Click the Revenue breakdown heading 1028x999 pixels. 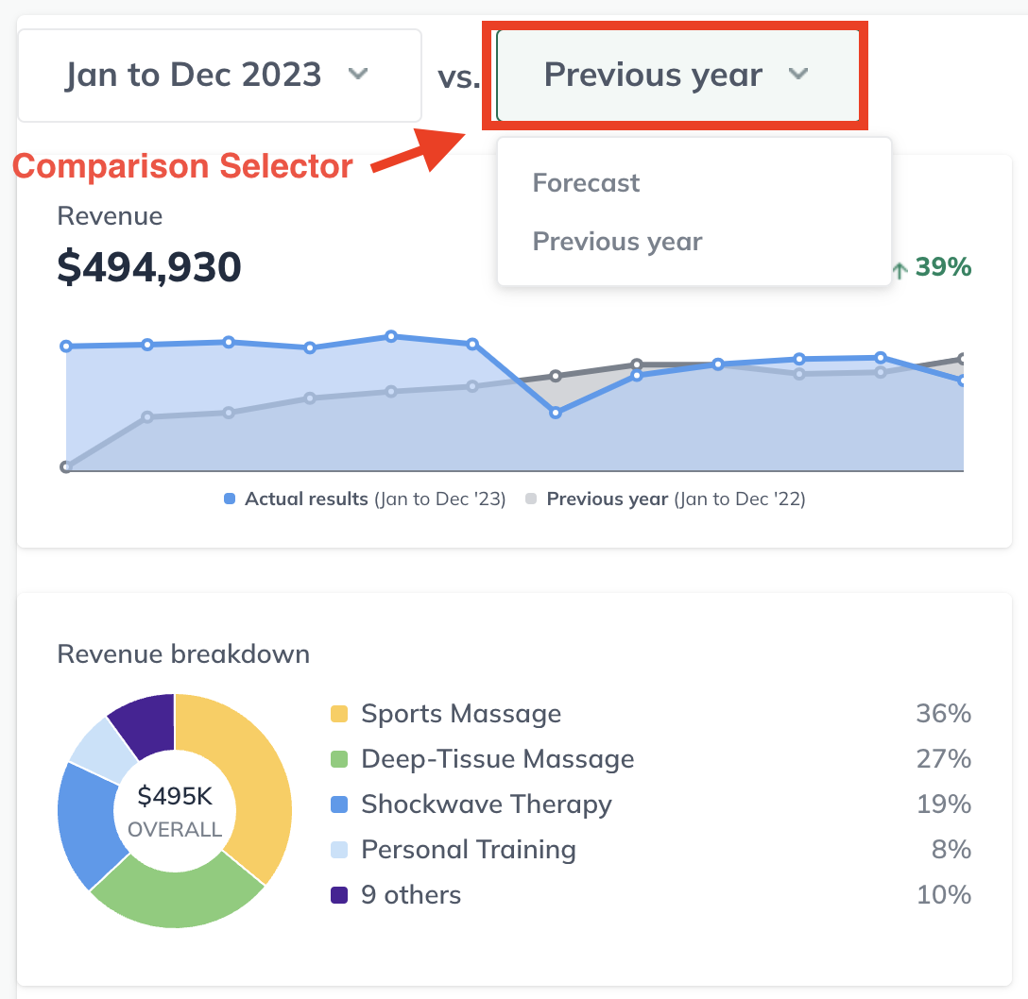point(183,653)
